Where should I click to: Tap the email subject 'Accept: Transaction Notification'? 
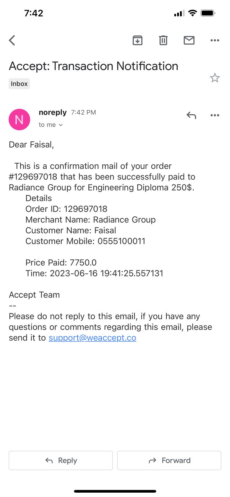[x=94, y=66]
